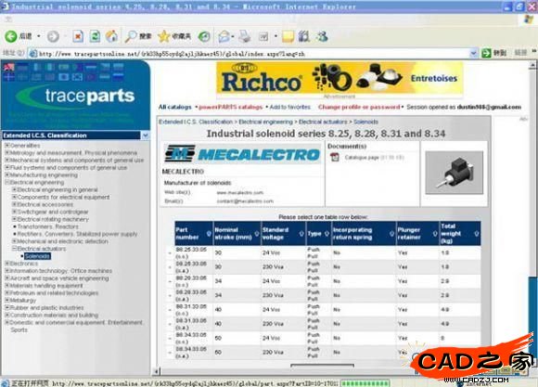Click the horizontal scrollbar left arrow
Image resolution: width=538 pixels, height=387 pixels.
(x=156, y=371)
